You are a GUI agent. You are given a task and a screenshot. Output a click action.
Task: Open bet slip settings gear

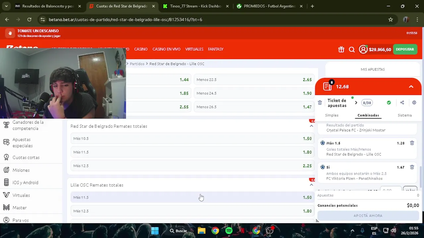414,103
